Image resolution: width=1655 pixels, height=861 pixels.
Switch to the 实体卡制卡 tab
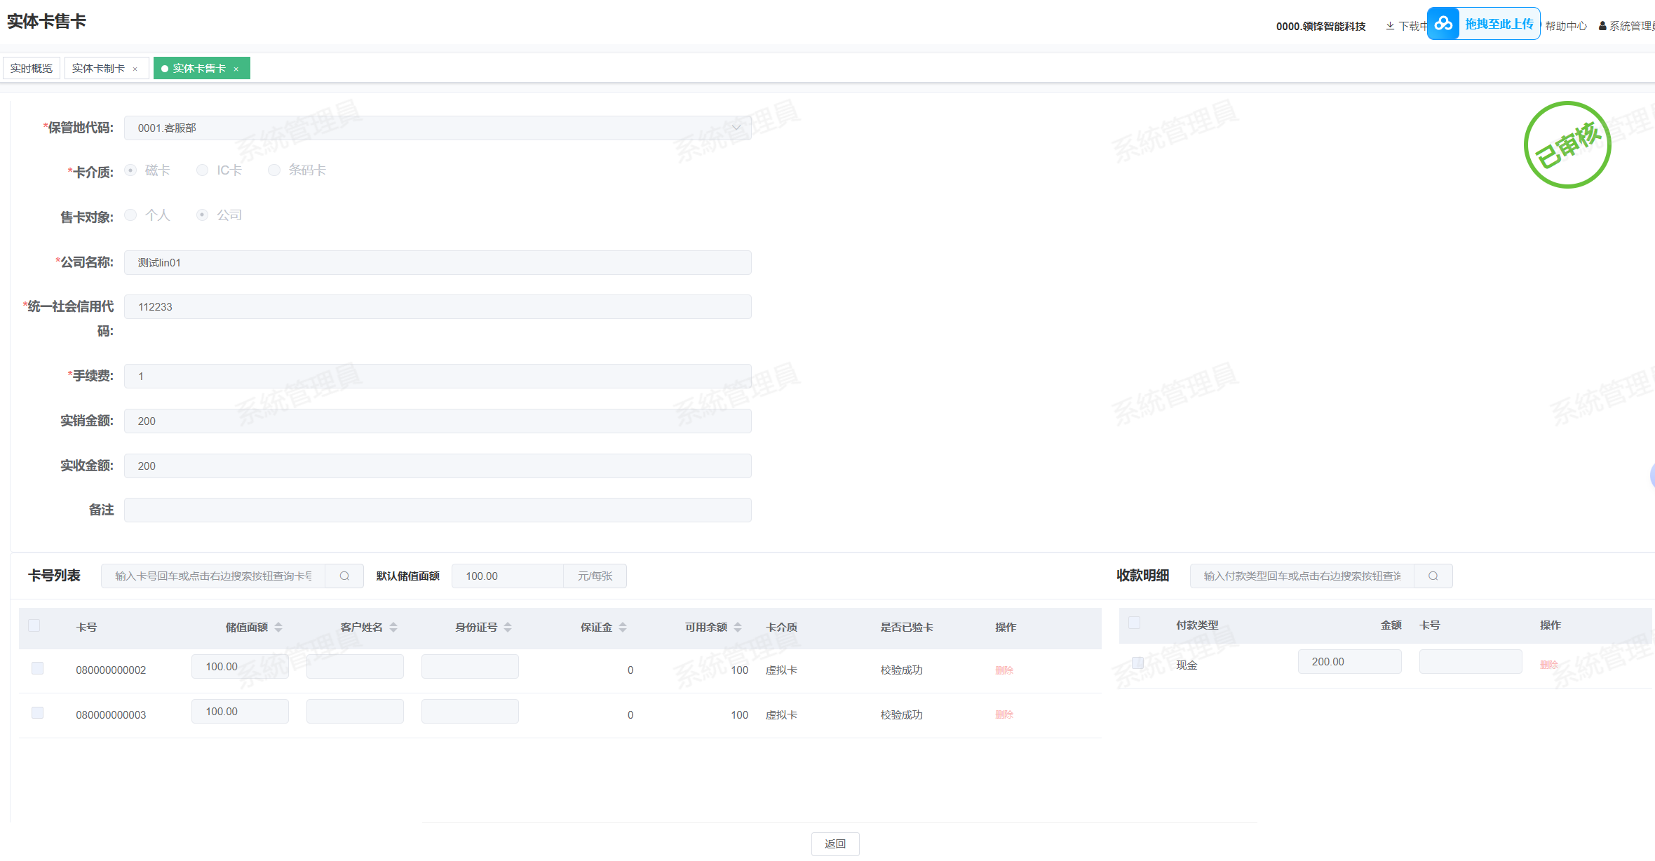(x=98, y=68)
